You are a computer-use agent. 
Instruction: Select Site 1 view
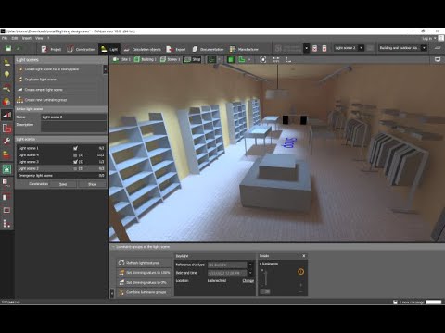point(121,59)
